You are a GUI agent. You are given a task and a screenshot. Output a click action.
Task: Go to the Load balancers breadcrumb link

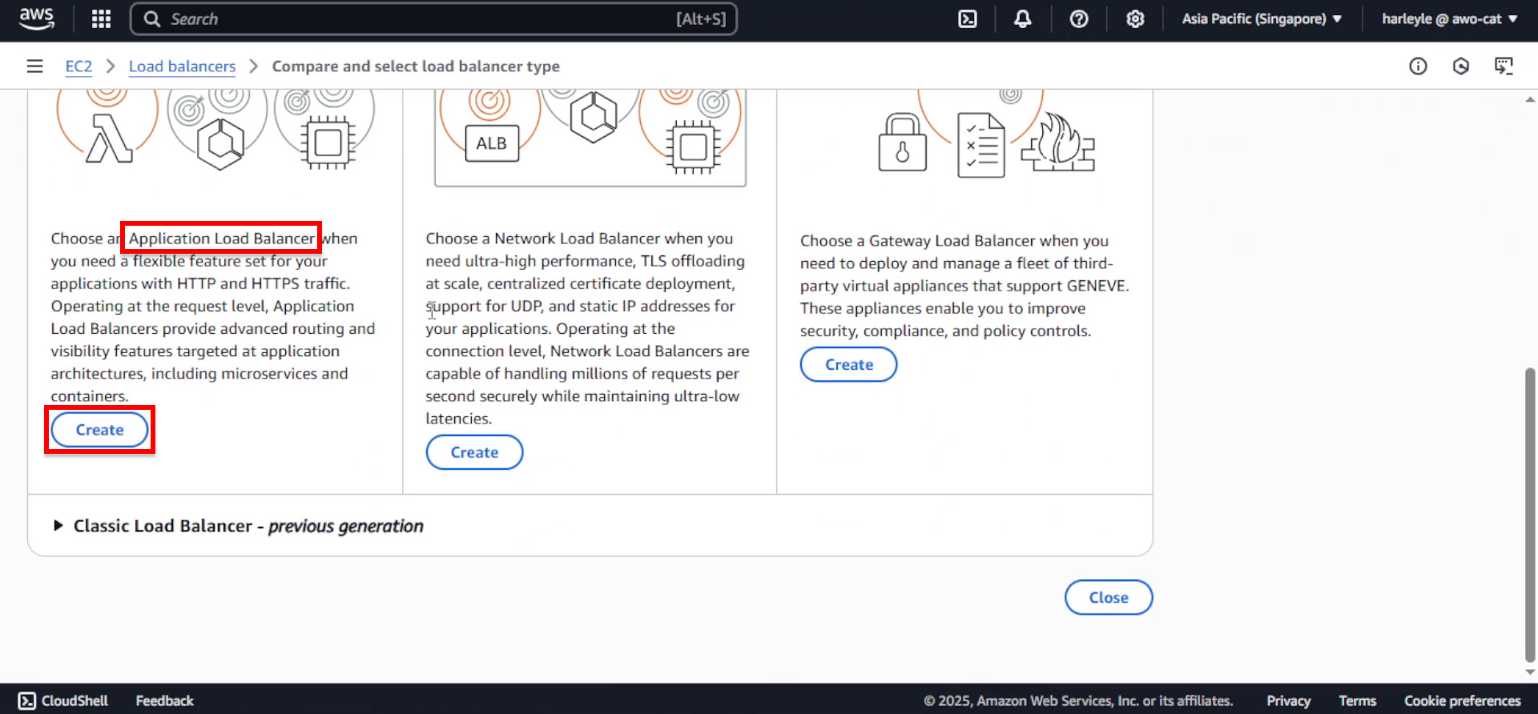click(x=182, y=66)
